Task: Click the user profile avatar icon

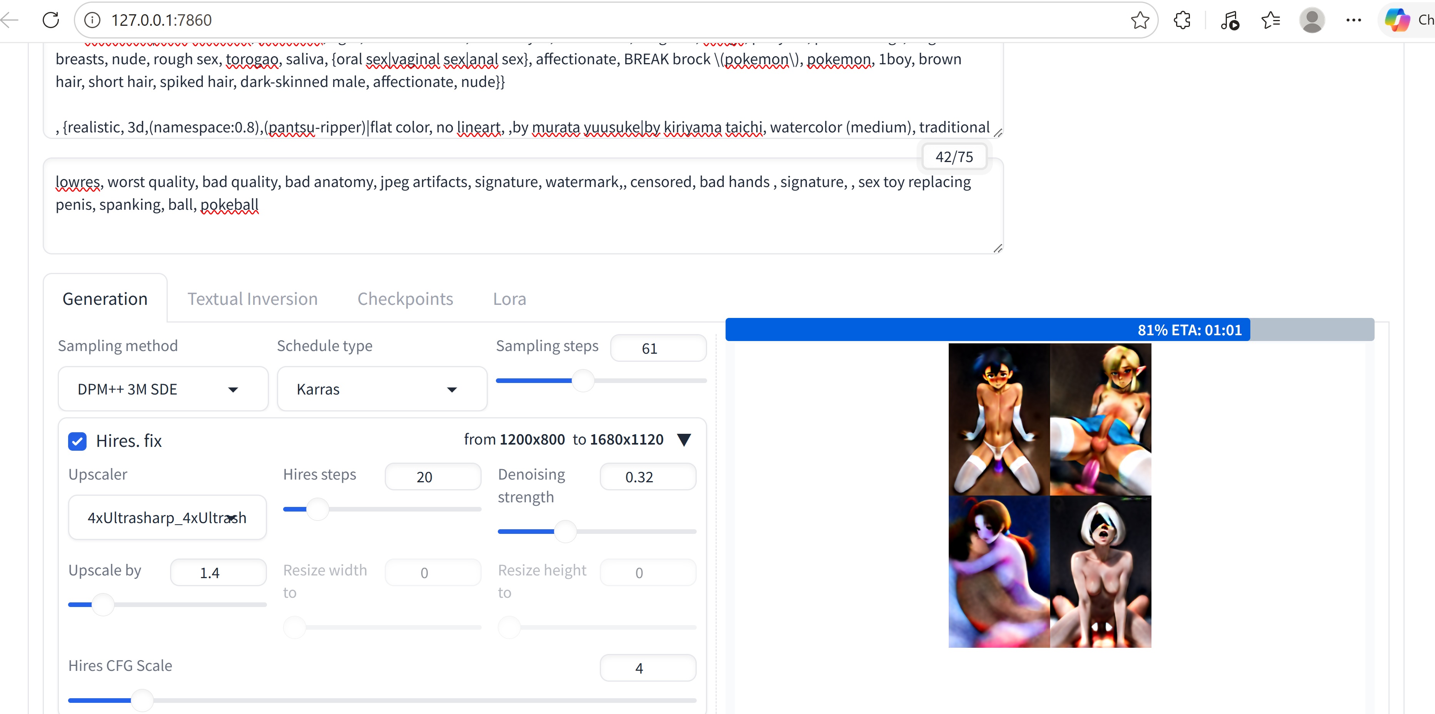Action: click(1312, 20)
